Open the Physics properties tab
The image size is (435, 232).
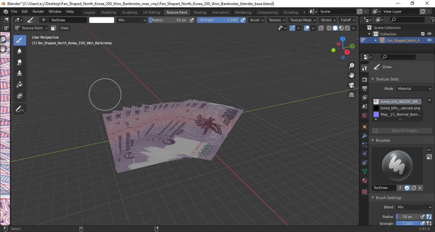(364, 154)
